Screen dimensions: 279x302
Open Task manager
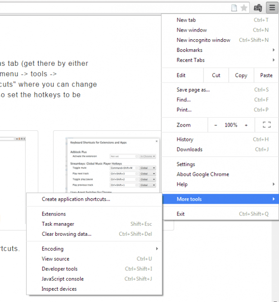(94, 224)
